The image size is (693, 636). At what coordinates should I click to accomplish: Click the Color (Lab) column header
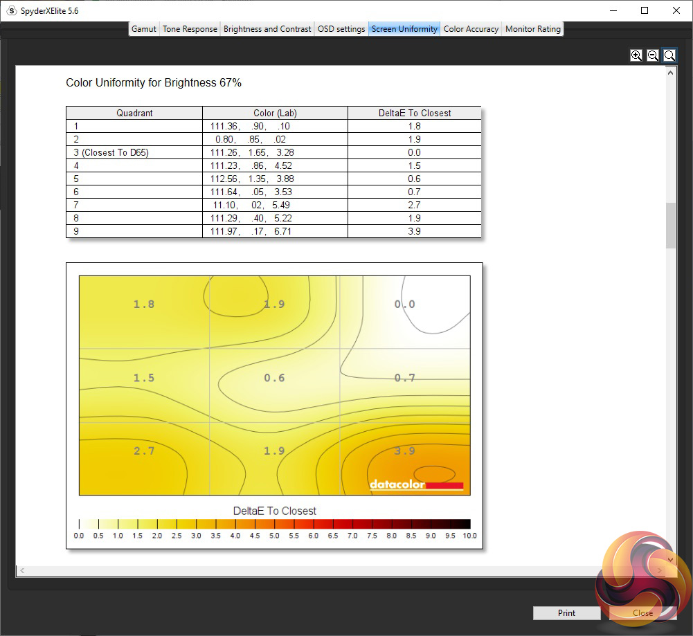275,113
